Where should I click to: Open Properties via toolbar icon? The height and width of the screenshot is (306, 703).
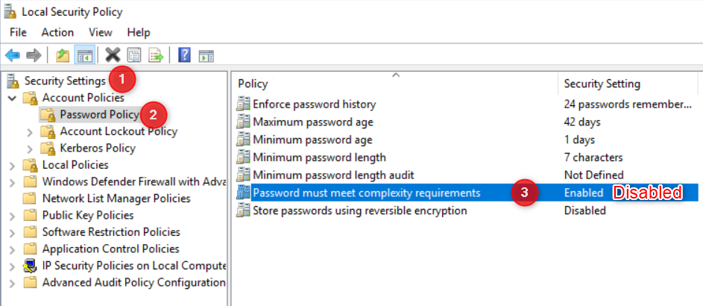pos(134,55)
